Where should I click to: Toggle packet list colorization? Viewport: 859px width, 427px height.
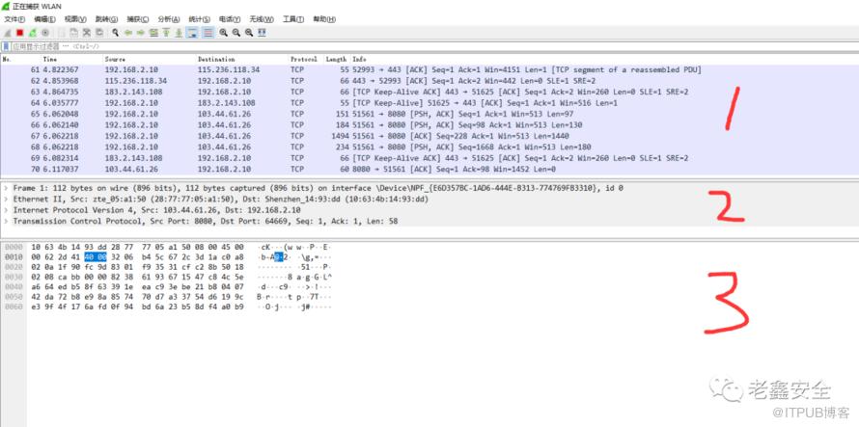(208, 33)
